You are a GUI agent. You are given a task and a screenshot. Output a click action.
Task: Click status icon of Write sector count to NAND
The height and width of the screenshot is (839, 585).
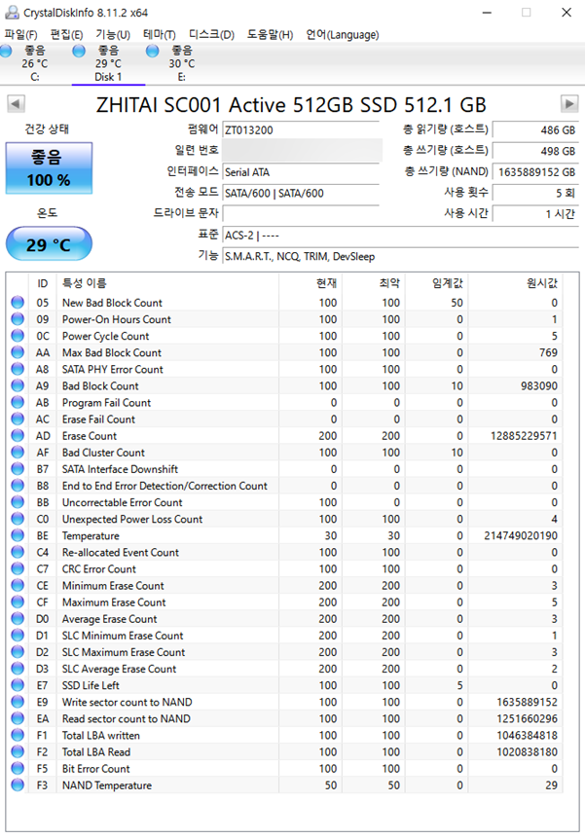click(x=18, y=702)
